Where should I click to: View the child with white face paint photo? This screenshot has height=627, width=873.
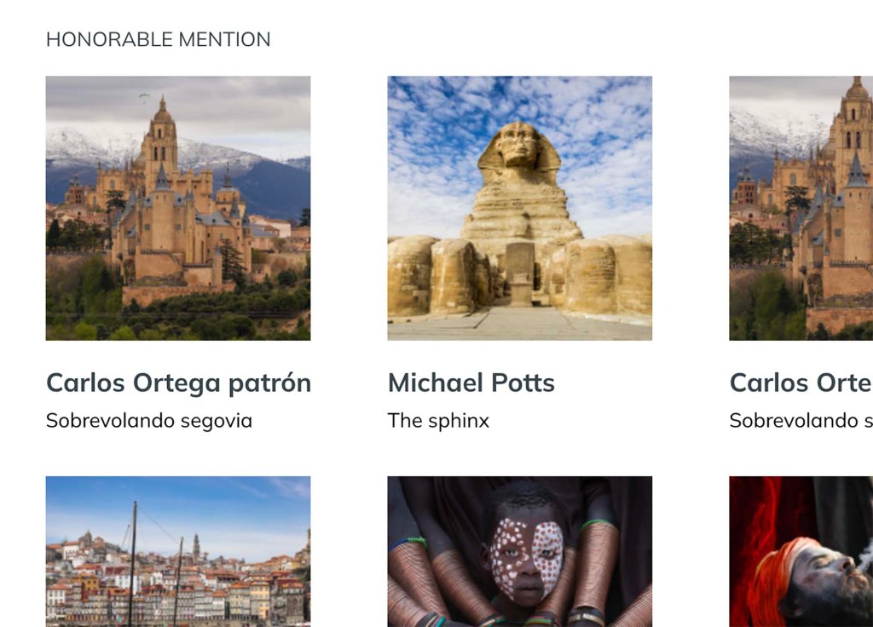point(519,551)
